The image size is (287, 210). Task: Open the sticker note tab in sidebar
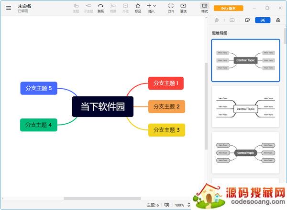point(247,20)
